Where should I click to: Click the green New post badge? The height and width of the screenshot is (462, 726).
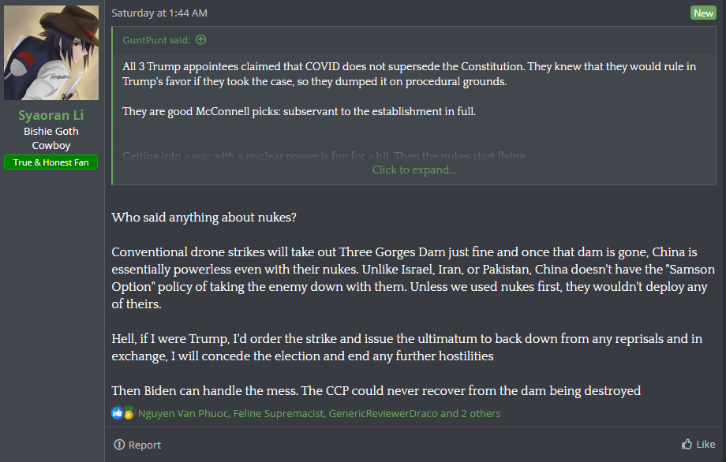coord(703,13)
